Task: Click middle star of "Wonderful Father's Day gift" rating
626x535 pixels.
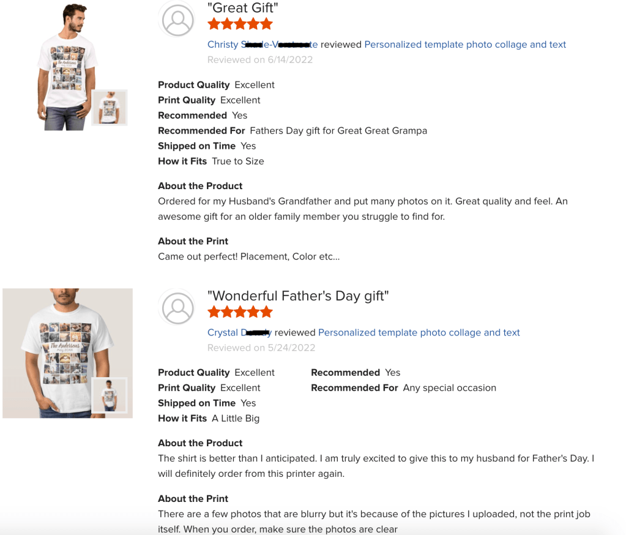Action: click(240, 312)
